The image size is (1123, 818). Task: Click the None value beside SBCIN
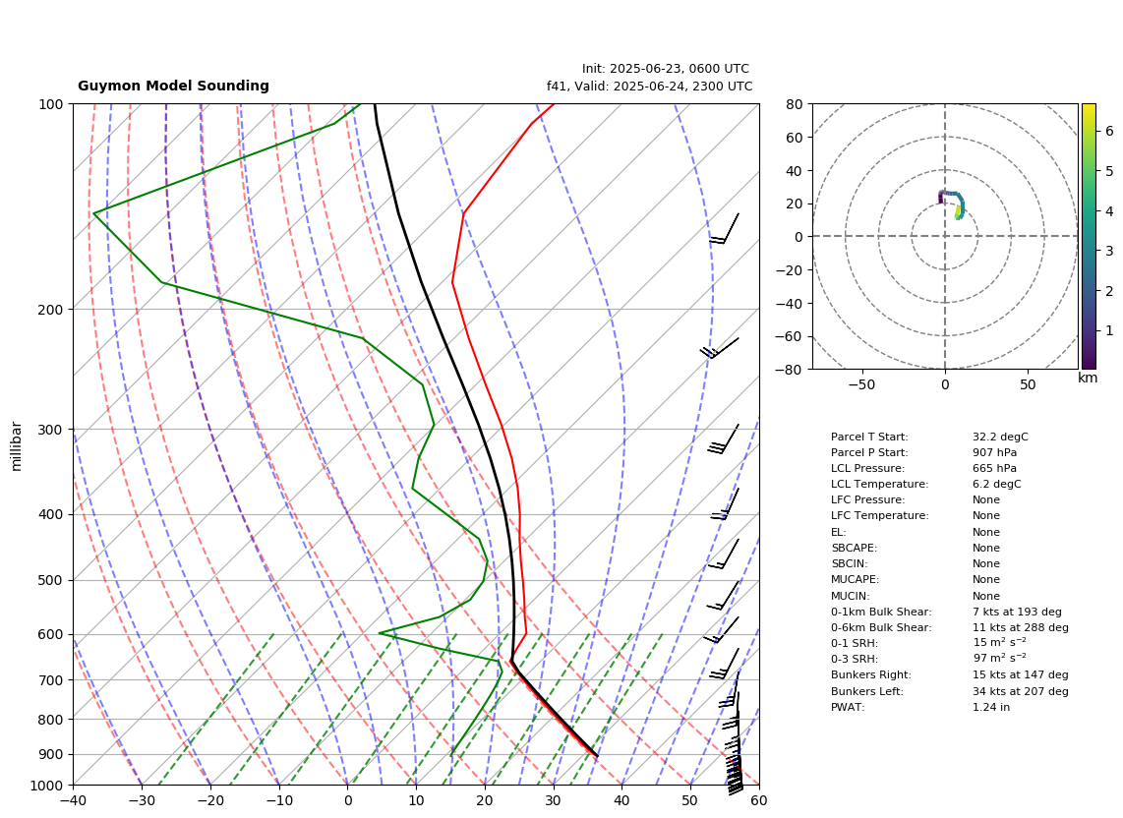986,563
